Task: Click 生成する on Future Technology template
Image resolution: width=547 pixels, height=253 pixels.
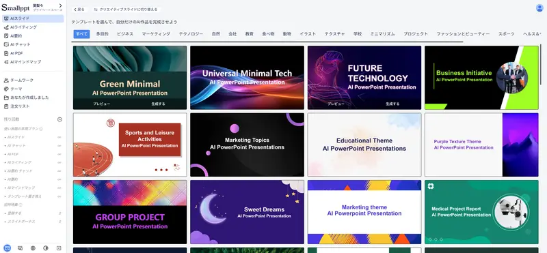Action: point(392,104)
